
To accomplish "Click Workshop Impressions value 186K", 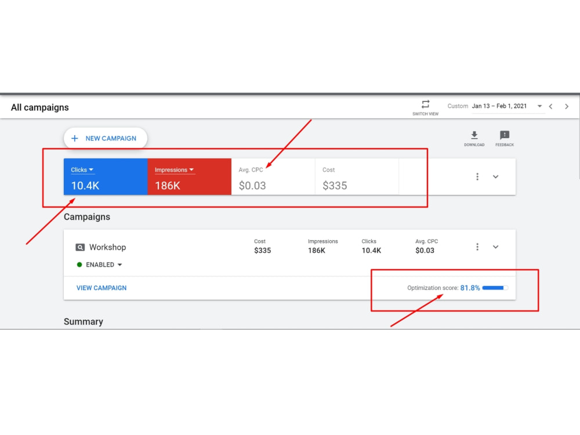I will 317,251.
